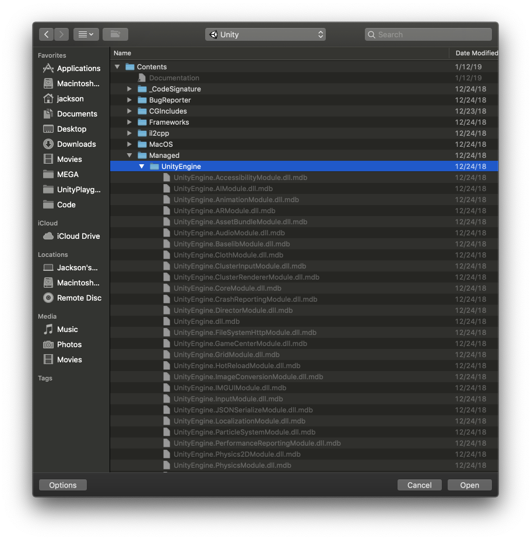This screenshot has width=531, height=540.
Task: Select Remote Disc under Locations
Action: pyautogui.click(x=72, y=298)
